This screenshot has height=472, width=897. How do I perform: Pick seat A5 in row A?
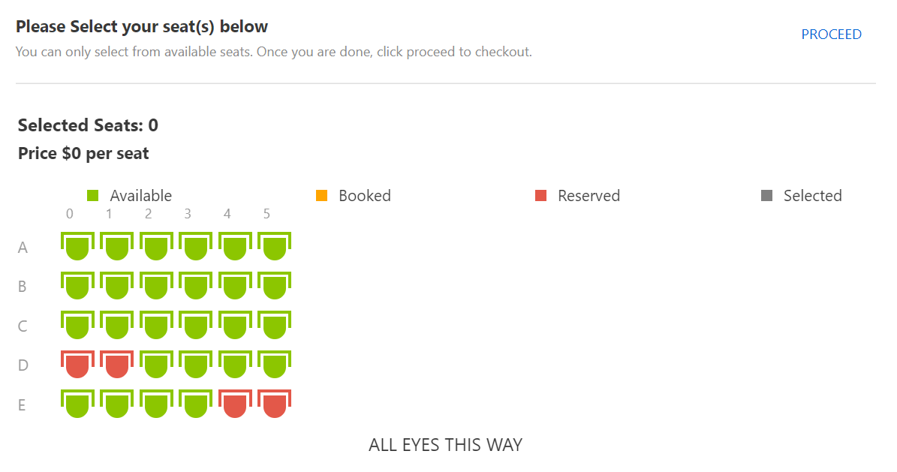274,246
